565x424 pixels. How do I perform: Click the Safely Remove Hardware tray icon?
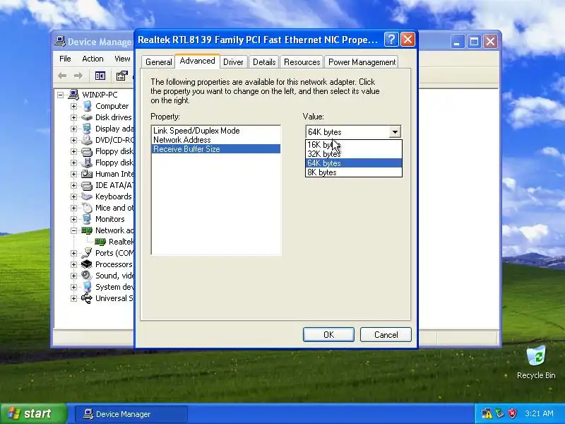pos(499,413)
